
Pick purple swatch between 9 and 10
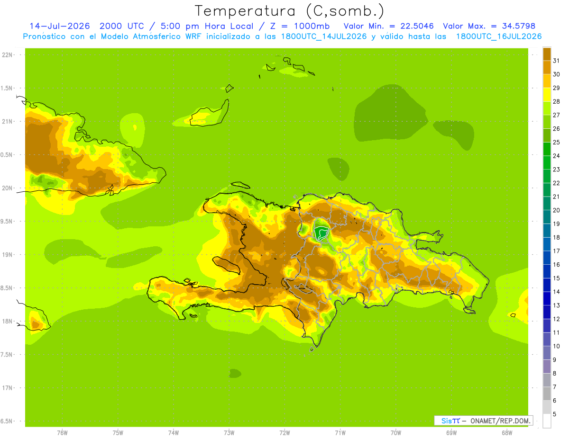tap(547, 353)
